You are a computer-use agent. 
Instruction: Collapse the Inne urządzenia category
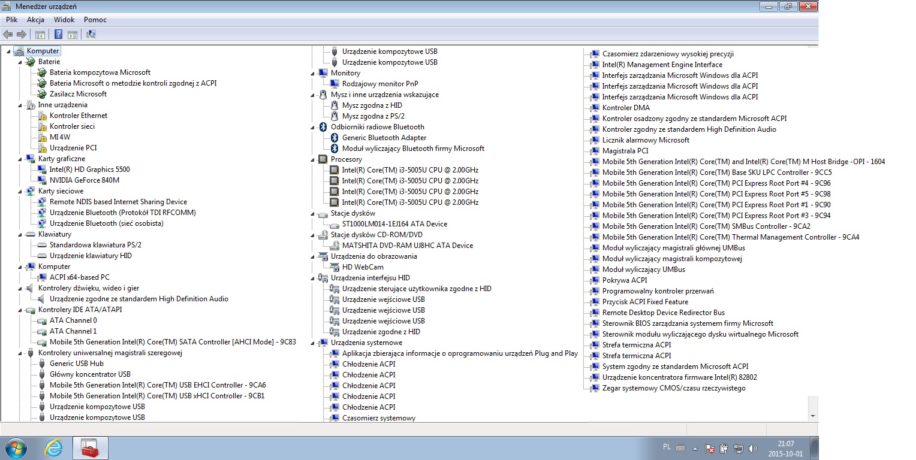tap(20, 105)
